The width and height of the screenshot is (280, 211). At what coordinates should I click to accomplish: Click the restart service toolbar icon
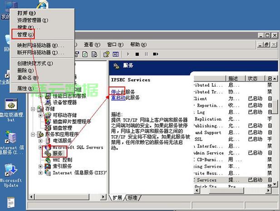pyautogui.click(x=156, y=54)
